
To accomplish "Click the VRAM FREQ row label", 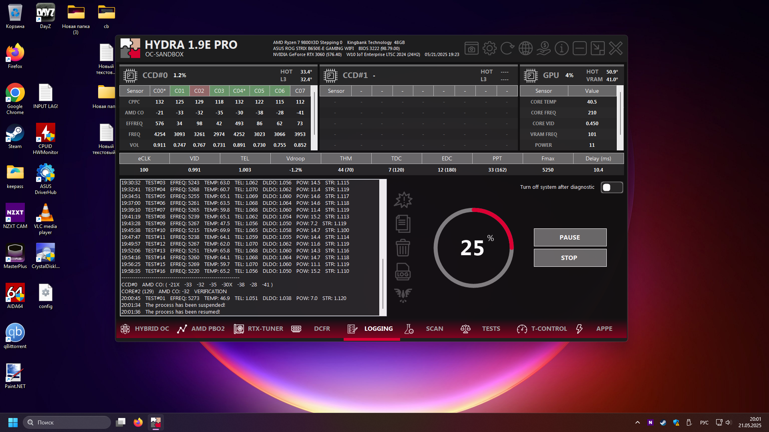I will point(544,134).
